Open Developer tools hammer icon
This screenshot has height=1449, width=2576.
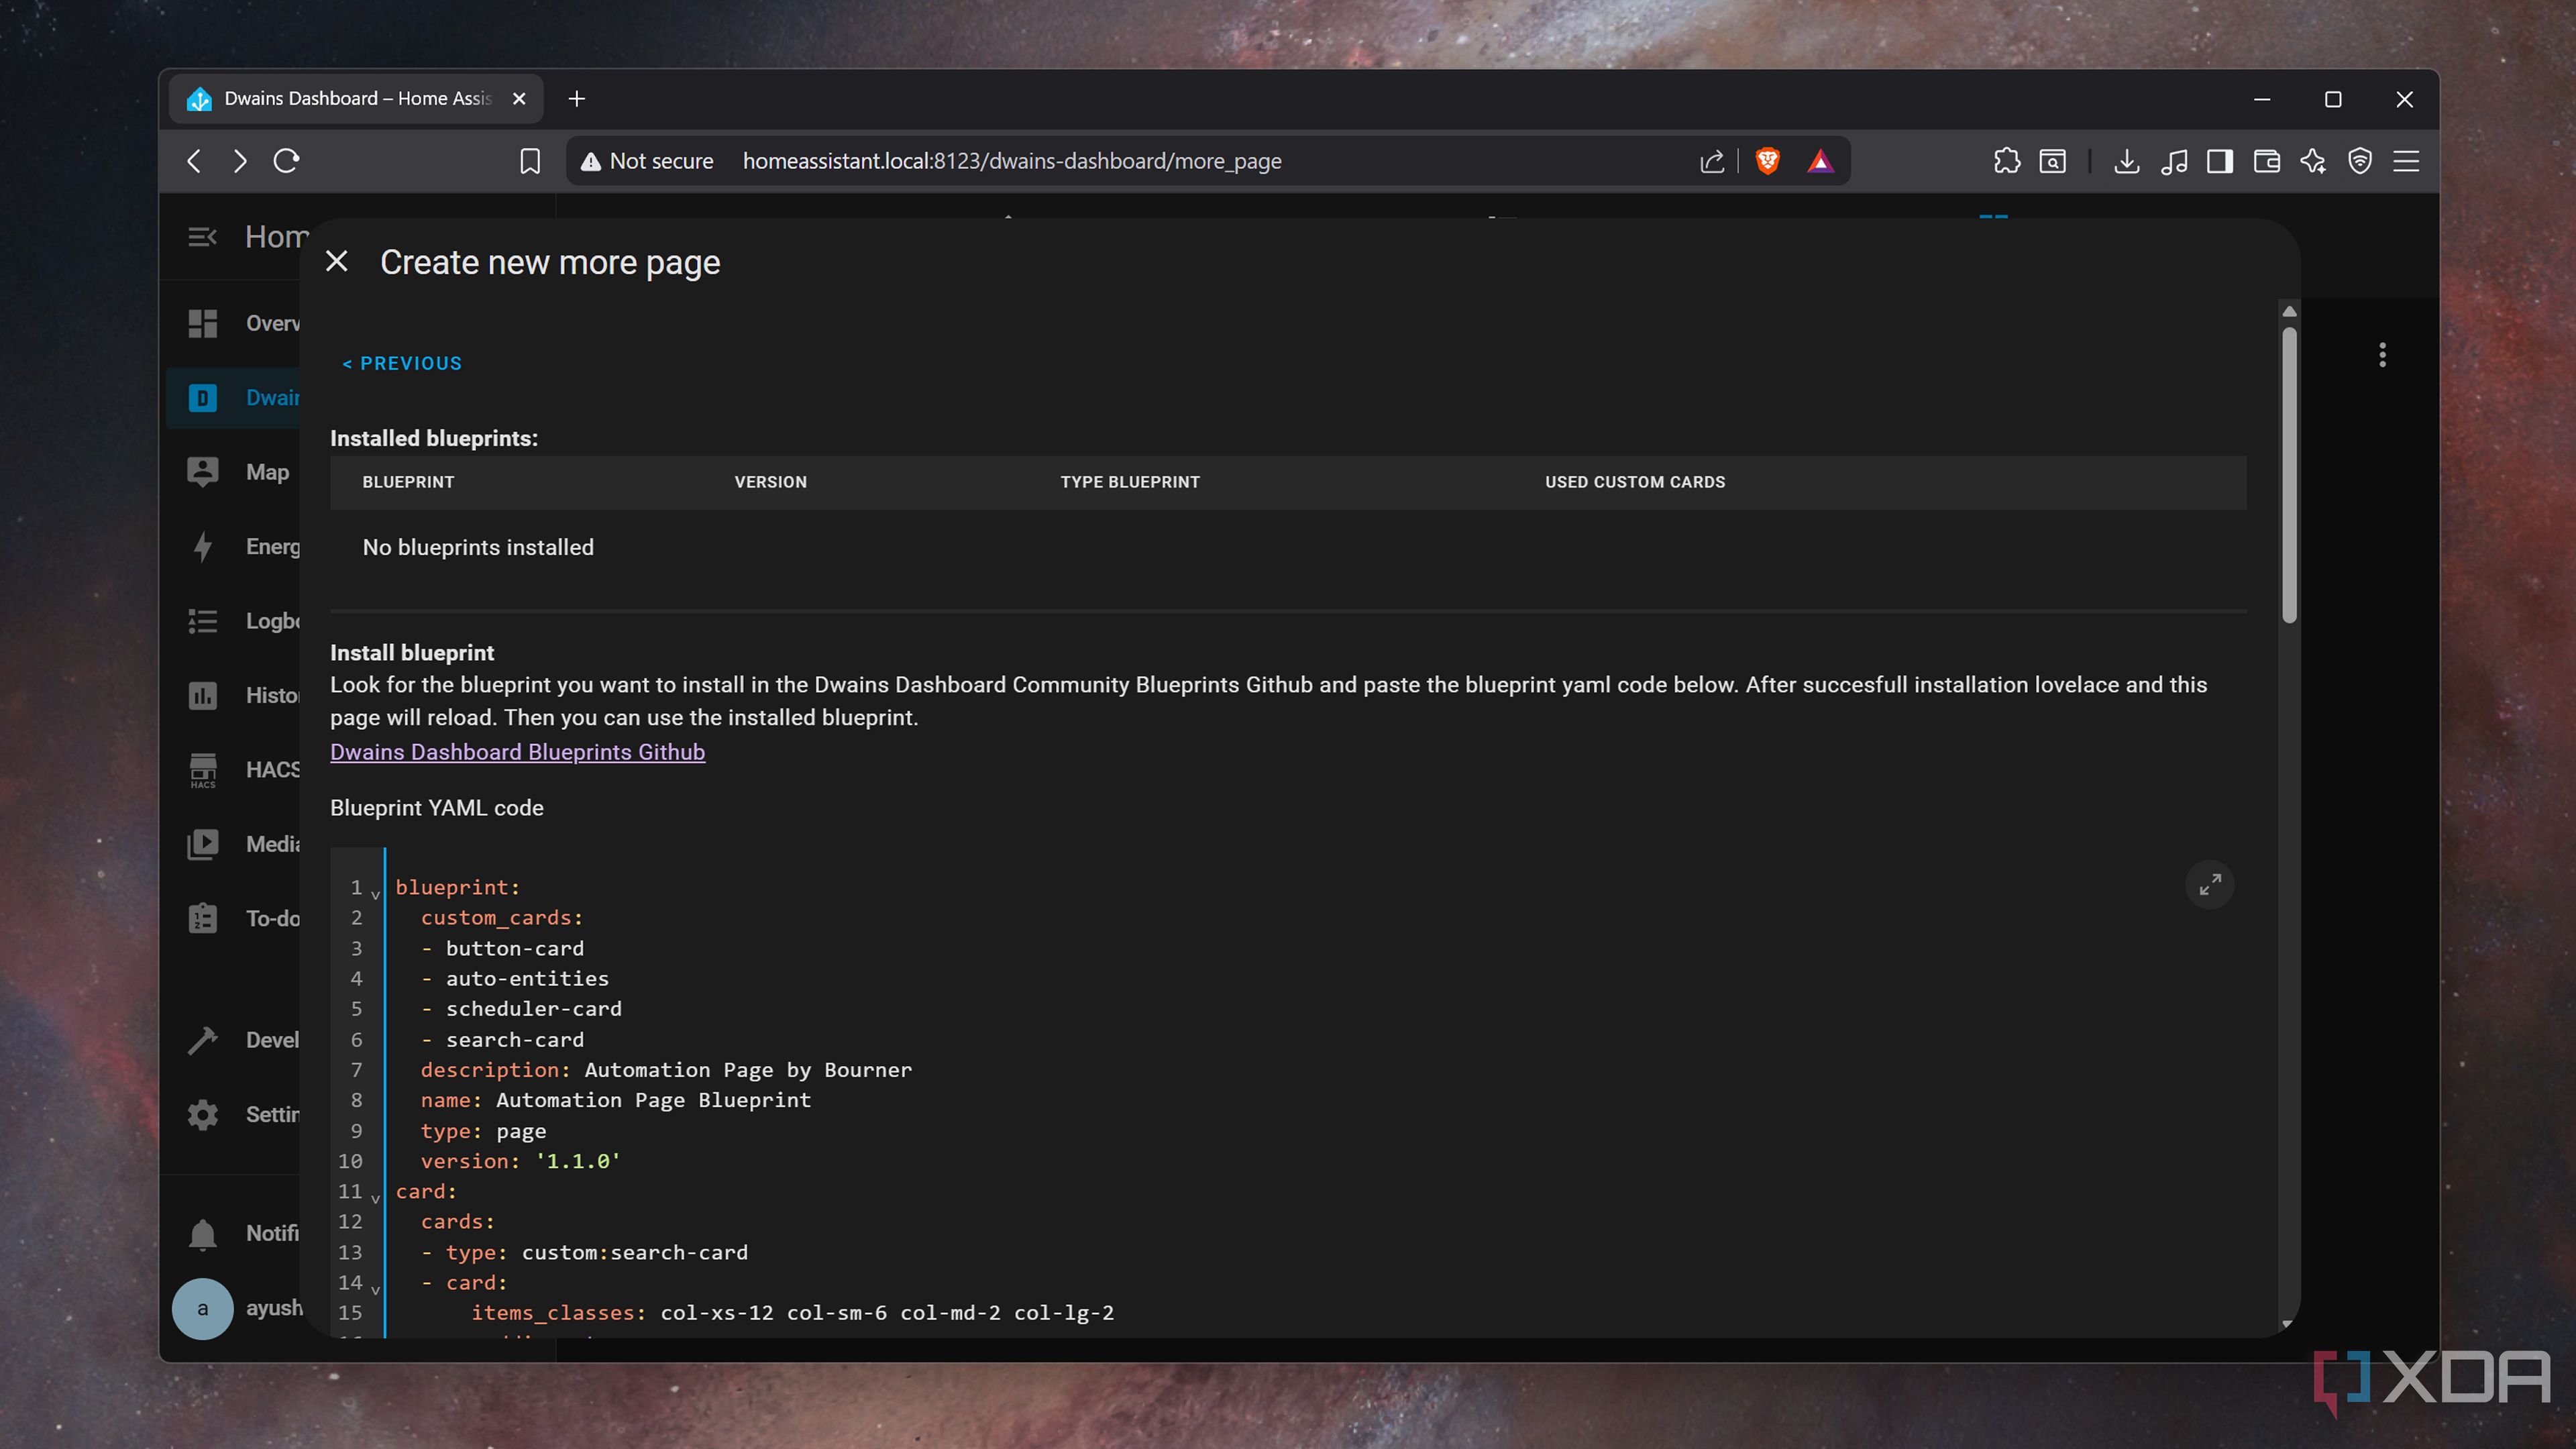[x=203, y=1040]
